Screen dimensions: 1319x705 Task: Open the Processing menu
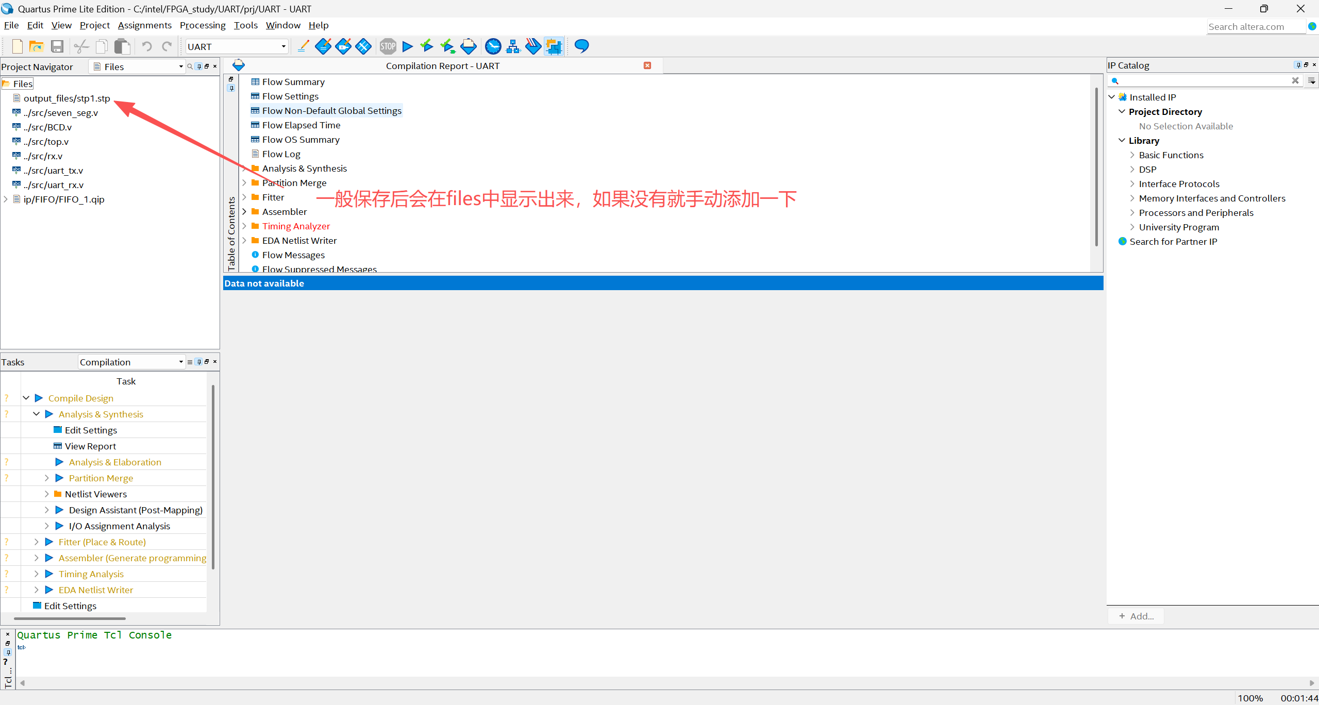(203, 25)
